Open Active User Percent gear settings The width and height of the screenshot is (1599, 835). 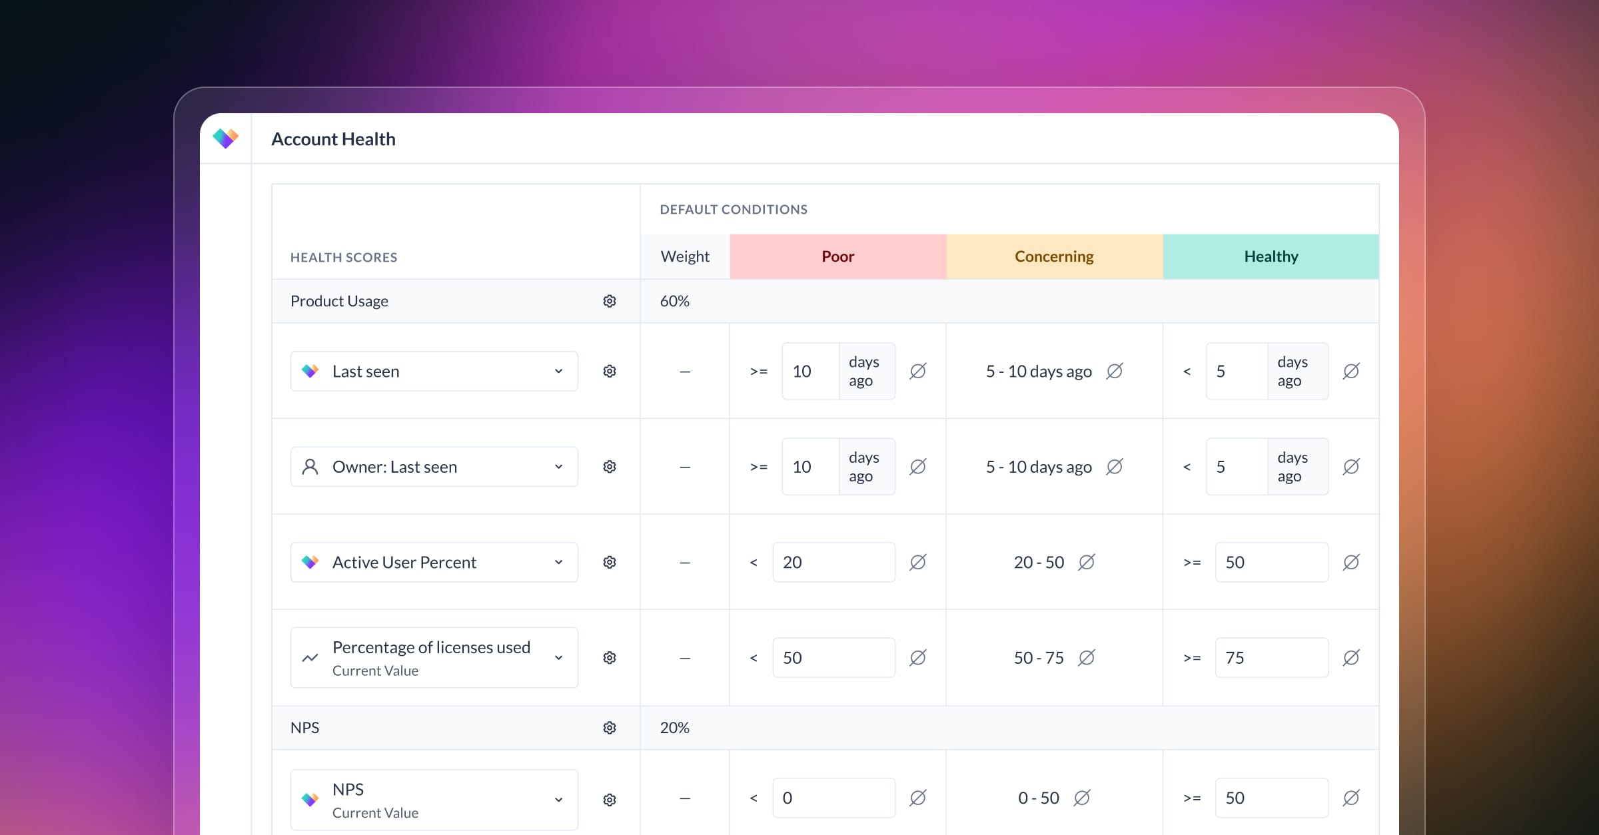click(609, 562)
